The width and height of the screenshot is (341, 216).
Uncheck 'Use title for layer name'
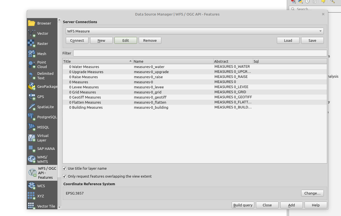tap(64, 168)
